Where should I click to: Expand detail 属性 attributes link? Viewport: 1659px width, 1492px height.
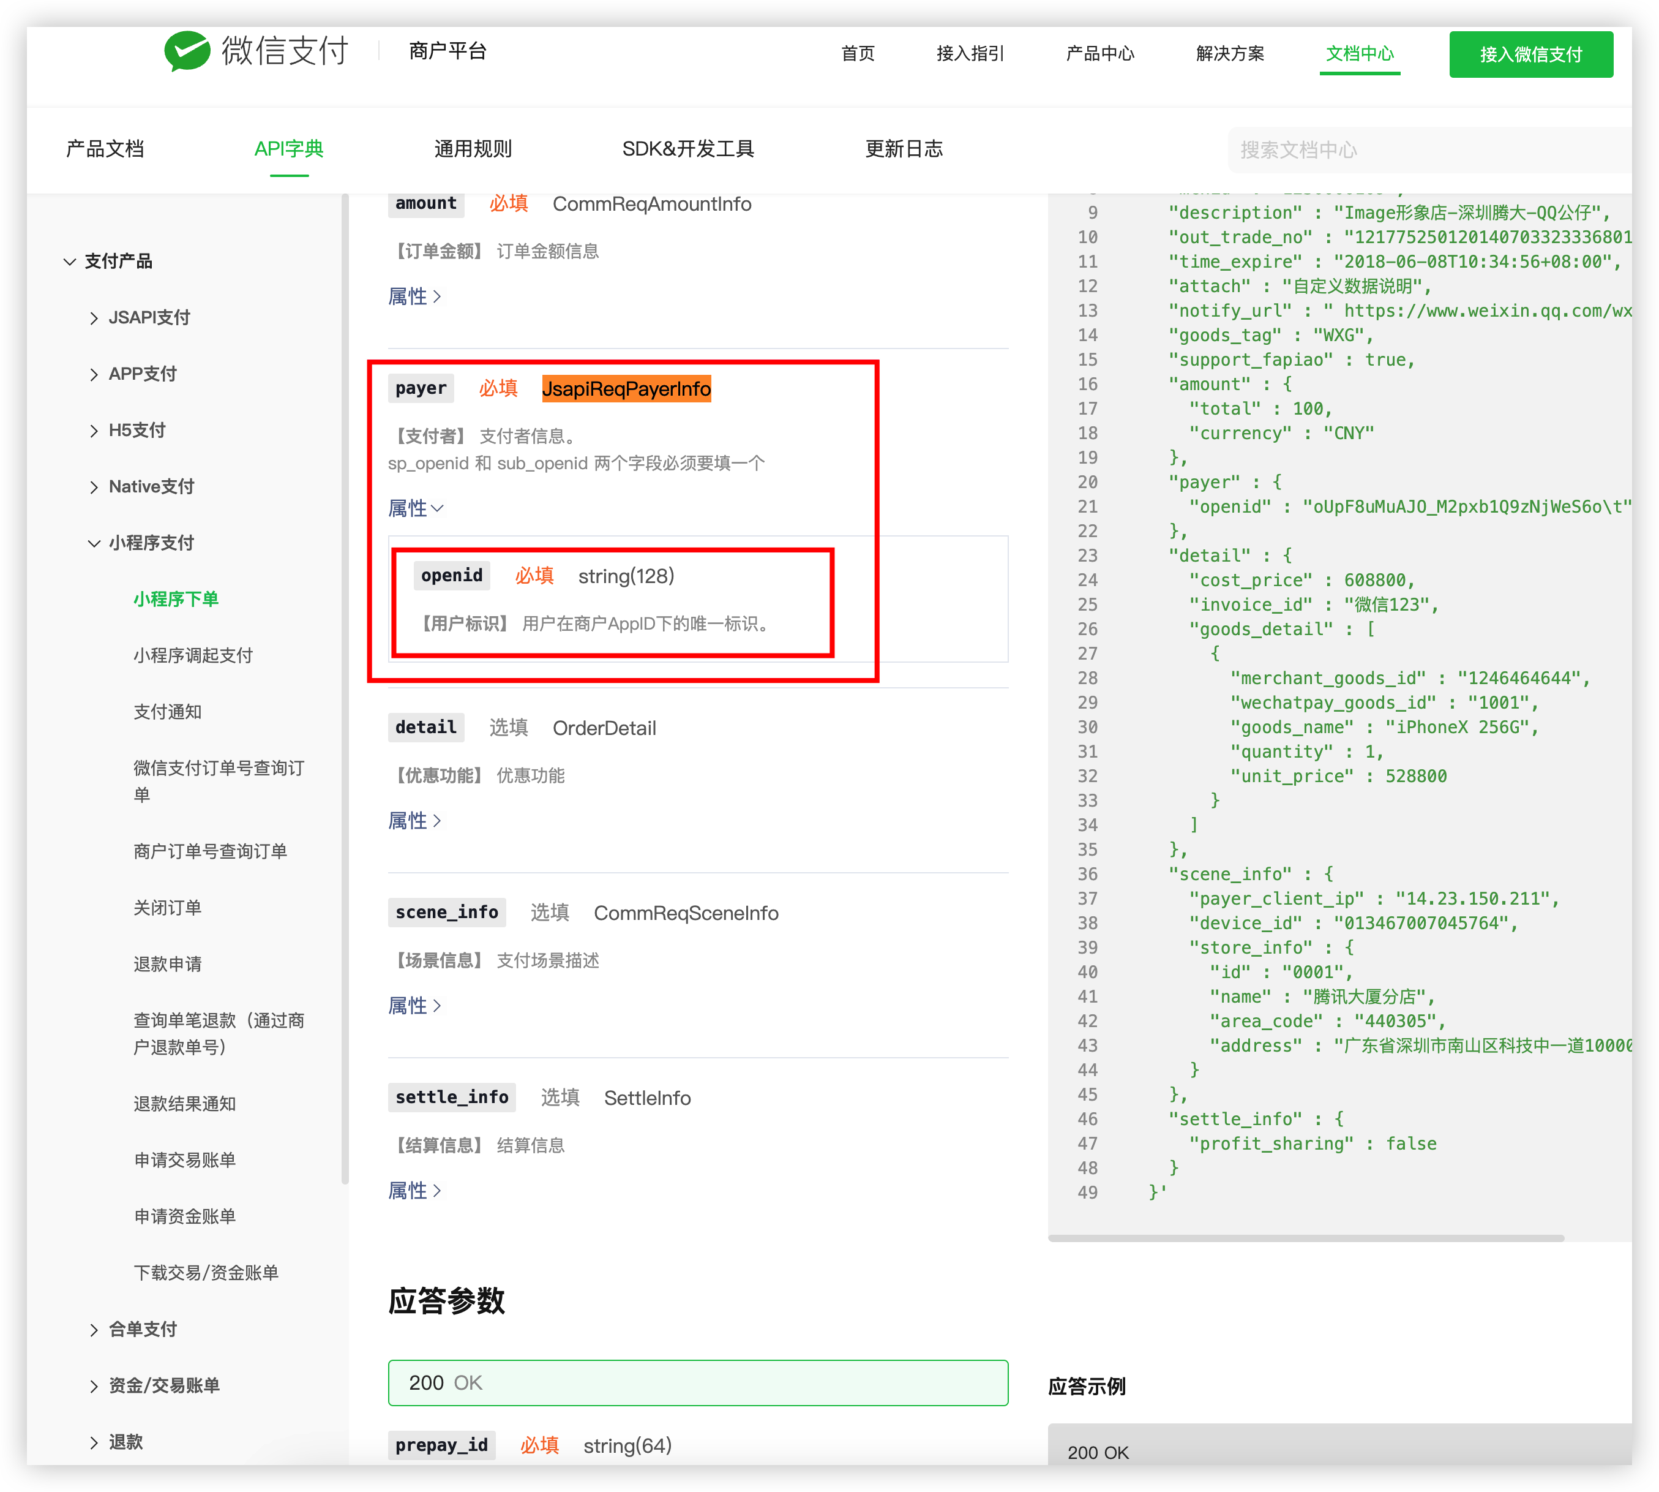pyautogui.click(x=414, y=821)
